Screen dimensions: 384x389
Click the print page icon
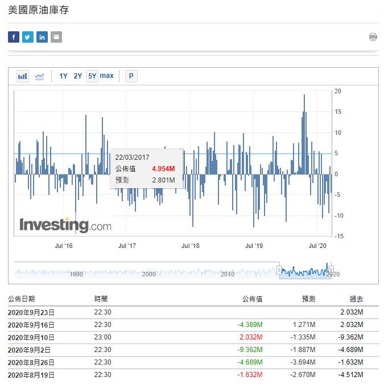tap(373, 37)
